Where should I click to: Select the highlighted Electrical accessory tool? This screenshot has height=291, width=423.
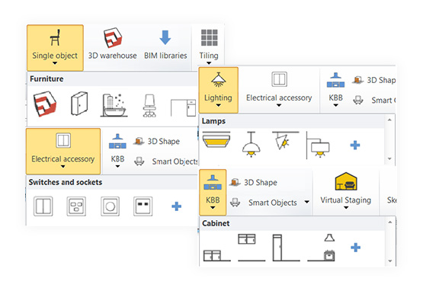click(x=63, y=152)
